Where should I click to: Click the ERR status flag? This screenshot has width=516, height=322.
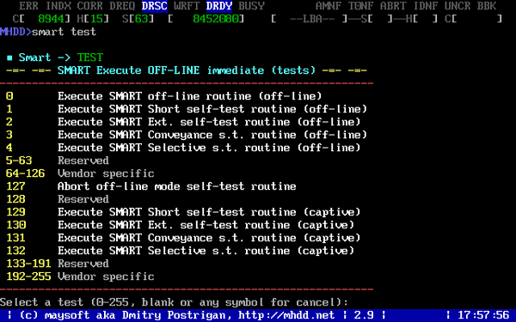28,6
